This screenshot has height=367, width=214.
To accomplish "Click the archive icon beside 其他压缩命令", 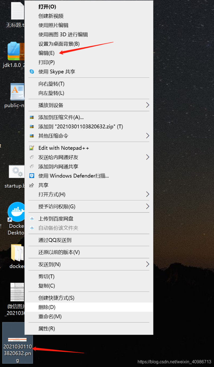I will [32, 136].
